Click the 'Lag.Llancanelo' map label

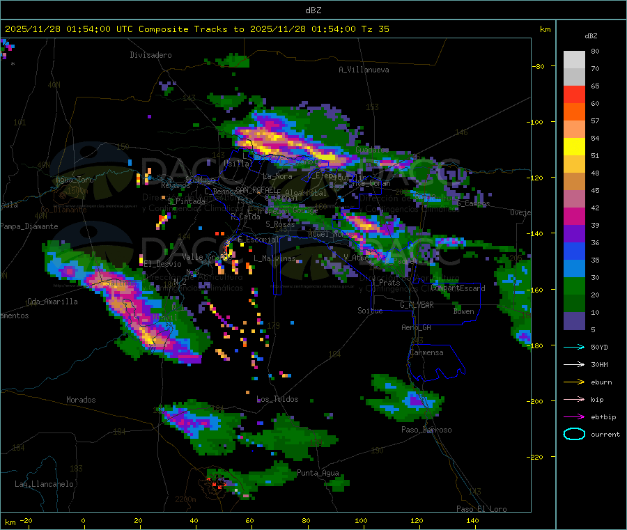click(x=44, y=484)
